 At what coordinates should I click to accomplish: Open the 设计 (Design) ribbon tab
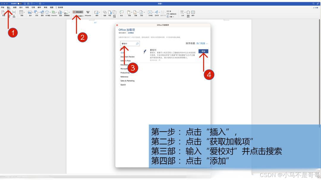21,7
